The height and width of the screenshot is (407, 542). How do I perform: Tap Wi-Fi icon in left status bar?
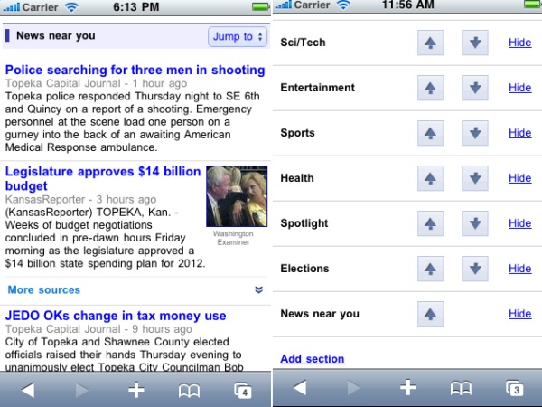pos(71,7)
